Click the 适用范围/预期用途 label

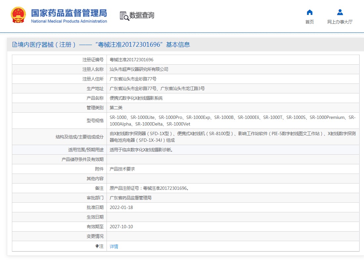click(86, 150)
